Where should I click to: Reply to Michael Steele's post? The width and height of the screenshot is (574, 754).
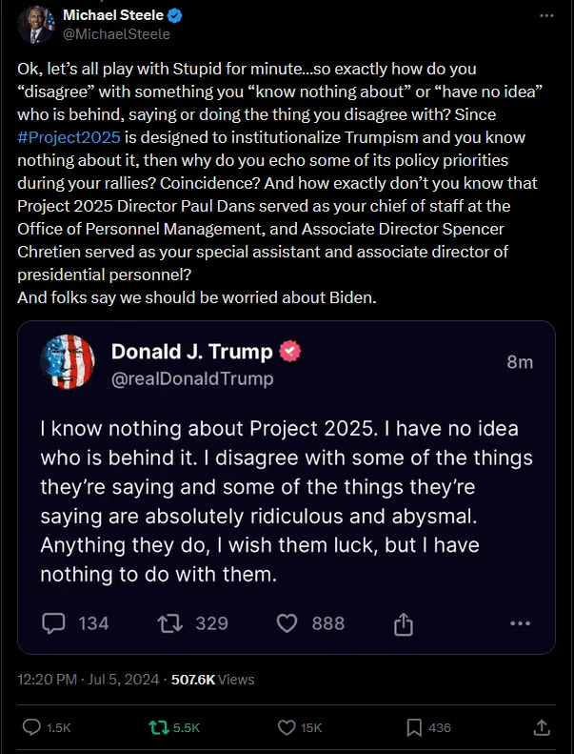[x=31, y=727]
